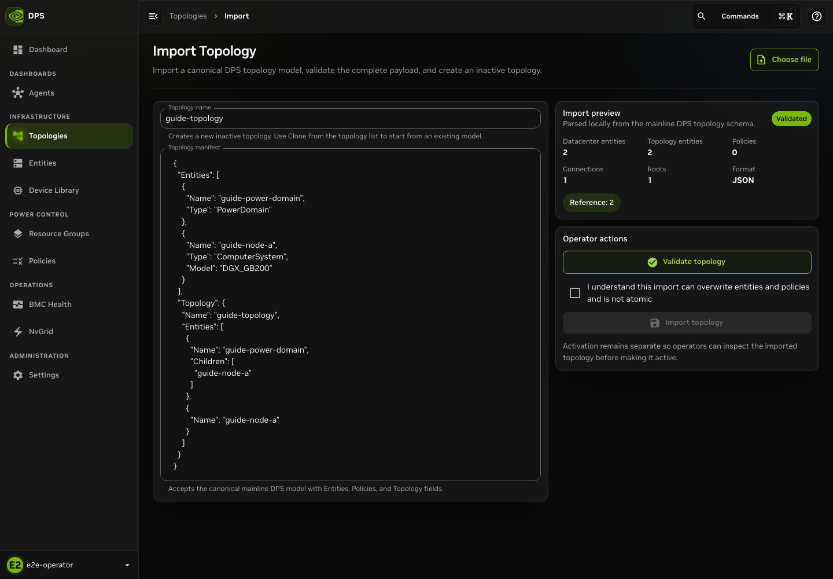Click the search magnifier icon
The height and width of the screenshot is (579, 833).
click(701, 16)
